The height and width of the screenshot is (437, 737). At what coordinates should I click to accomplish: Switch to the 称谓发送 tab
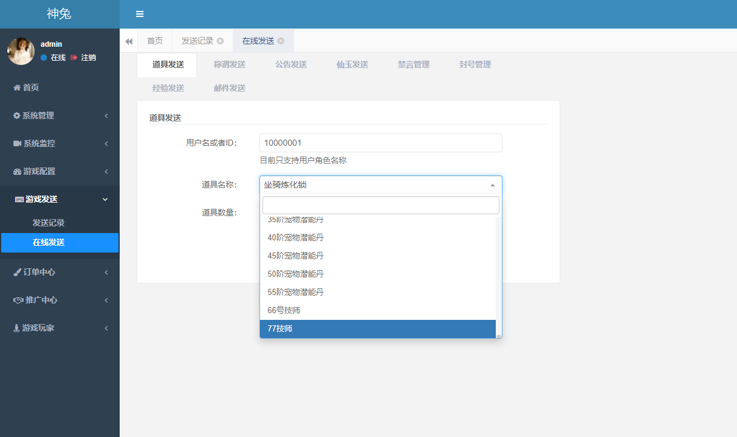point(230,64)
